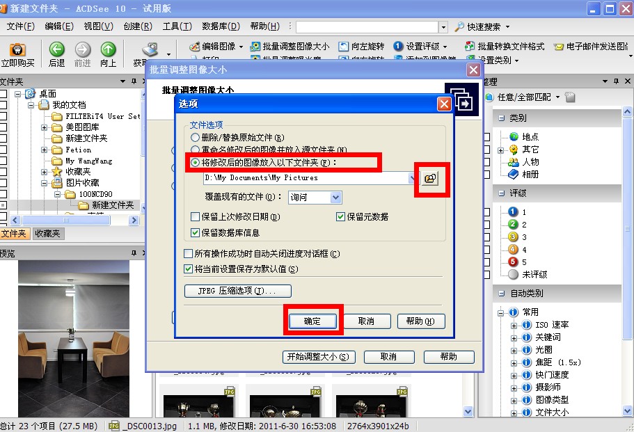Screen dimensions: 634x432
Task: Switch to the 收藏夹 tab
Action: click(47, 234)
